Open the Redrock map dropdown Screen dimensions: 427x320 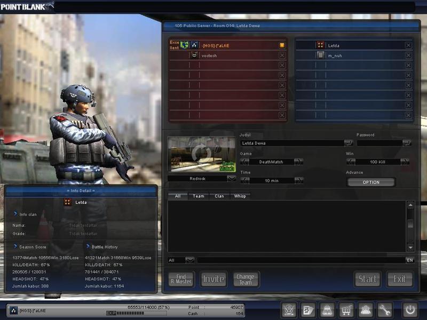[x=232, y=179]
